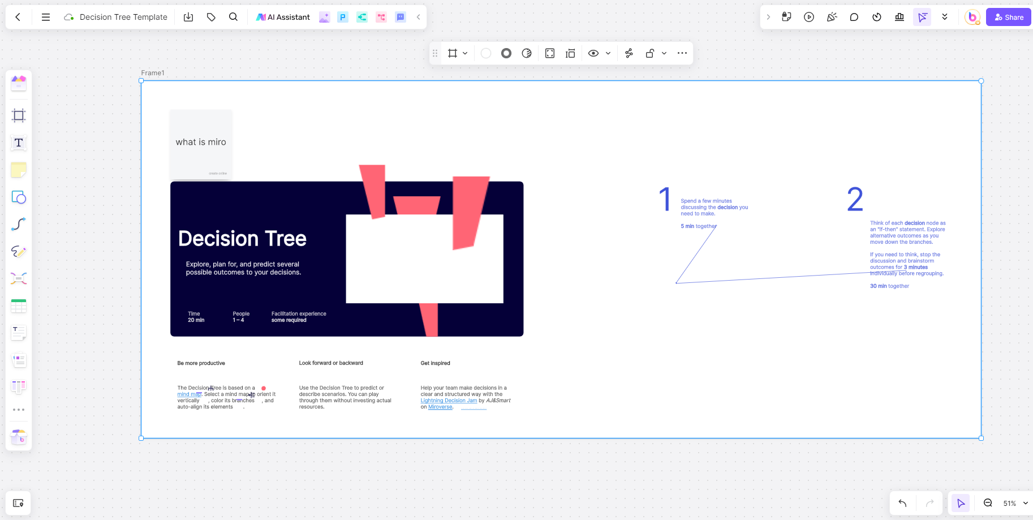Click the fit frame to content icon

pos(550,53)
